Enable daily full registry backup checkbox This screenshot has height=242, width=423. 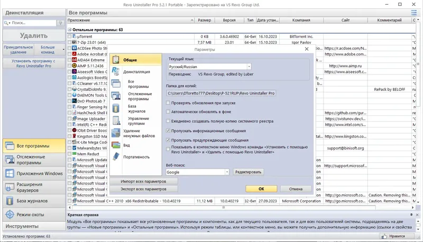point(168,121)
